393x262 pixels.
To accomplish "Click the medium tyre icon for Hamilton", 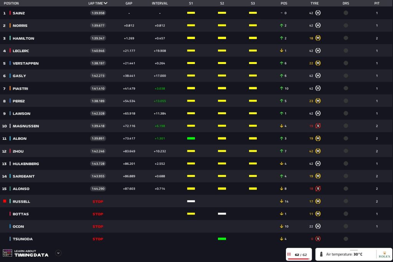I will click(x=318, y=38).
